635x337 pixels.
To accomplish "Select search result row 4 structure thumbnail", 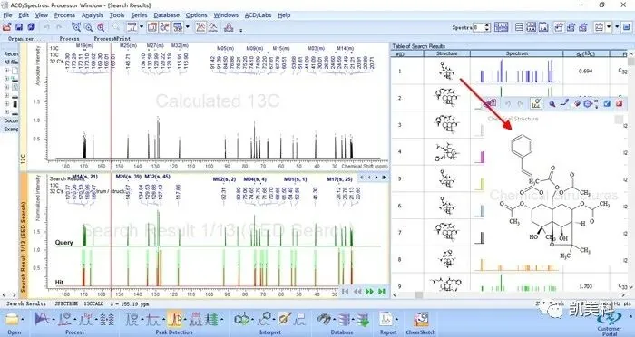I will point(447,151).
